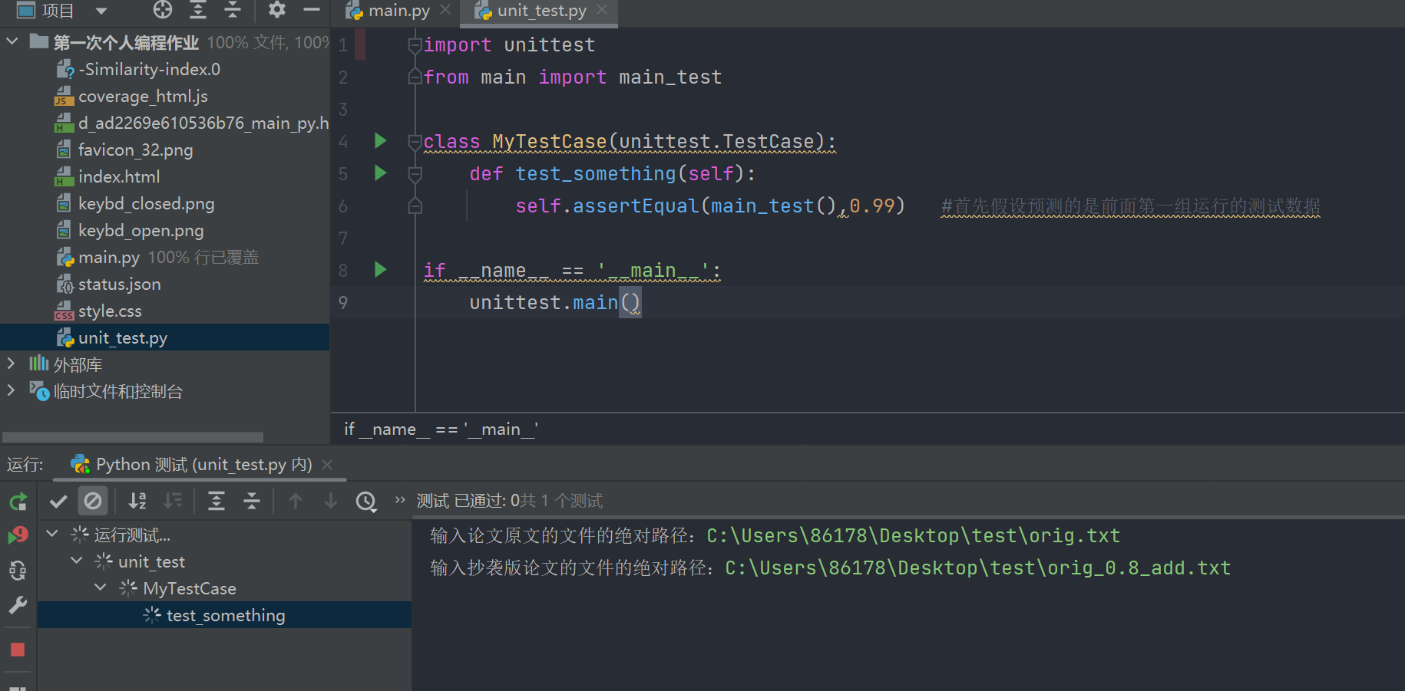Click the orig_0.8_add.txt path in console
This screenshot has width=1405, height=691.
[977, 568]
